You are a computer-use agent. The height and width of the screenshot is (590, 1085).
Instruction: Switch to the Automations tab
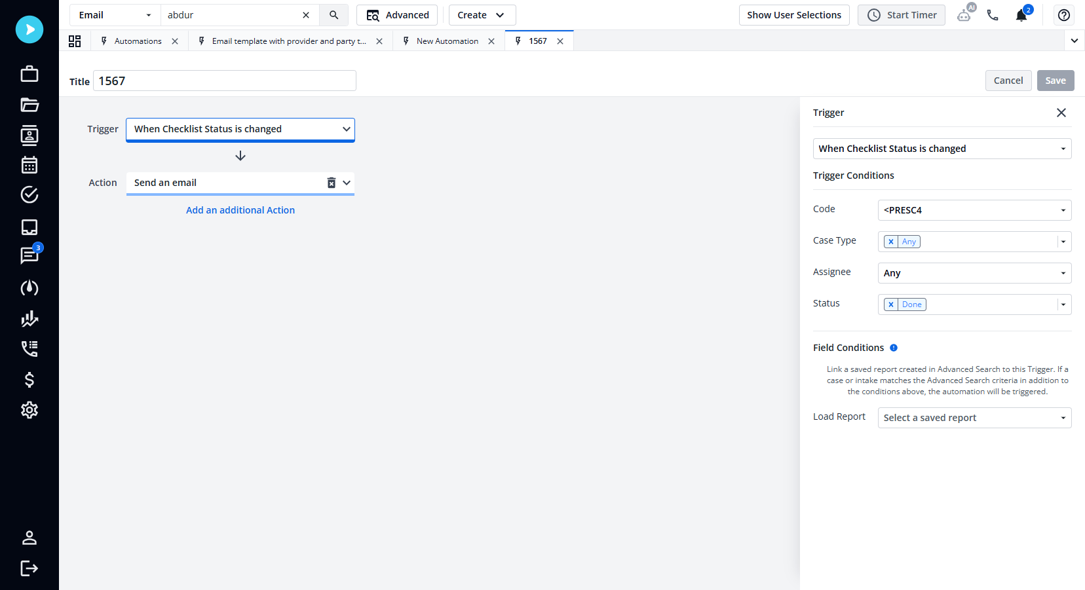pyautogui.click(x=138, y=41)
